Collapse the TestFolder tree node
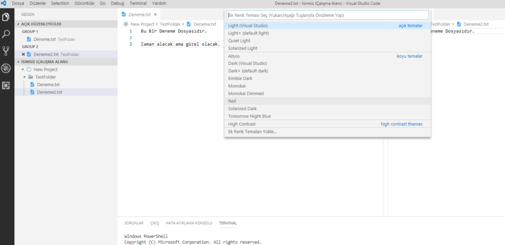The width and height of the screenshot is (505, 245). click(25, 77)
